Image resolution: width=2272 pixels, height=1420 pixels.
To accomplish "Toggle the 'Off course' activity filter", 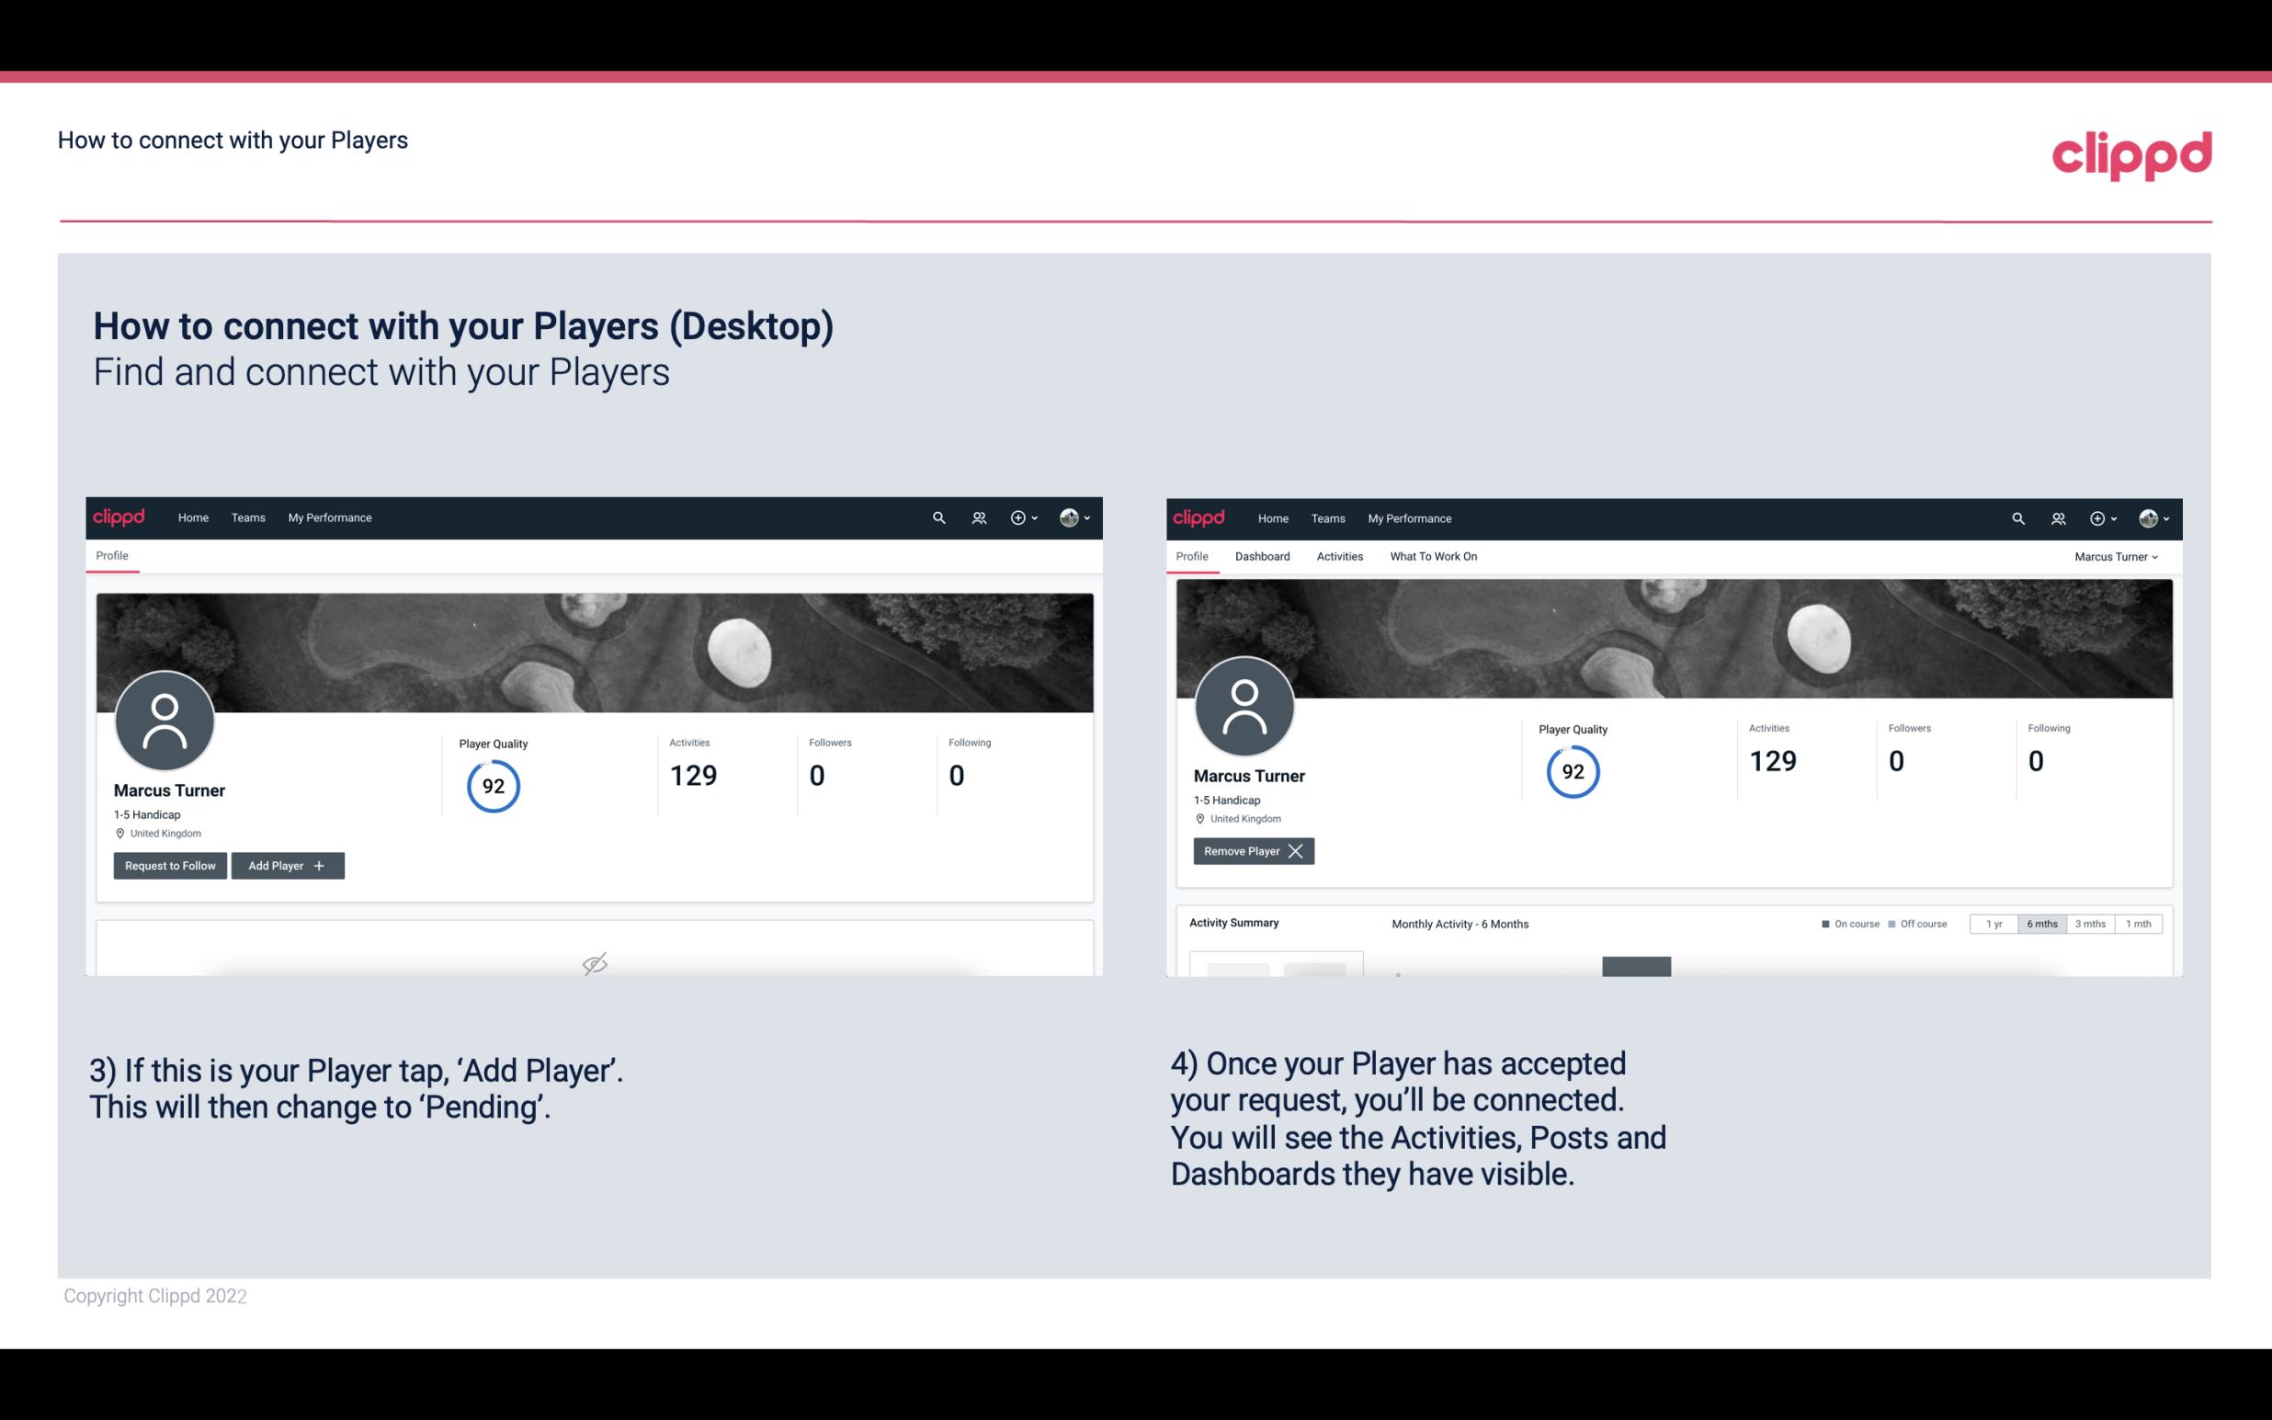I will coord(1914,923).
